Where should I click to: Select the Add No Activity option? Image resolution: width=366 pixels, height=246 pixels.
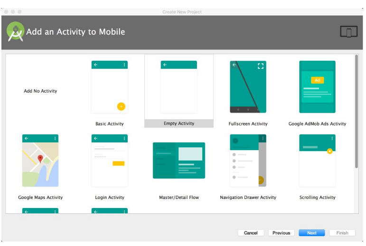(40, 91)
